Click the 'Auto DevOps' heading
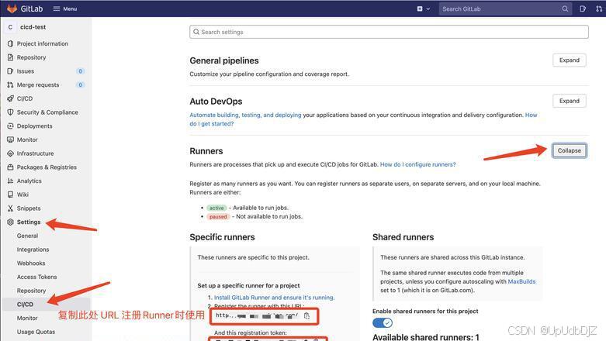This screenshot has height=341, width=606. click(216, 102)
